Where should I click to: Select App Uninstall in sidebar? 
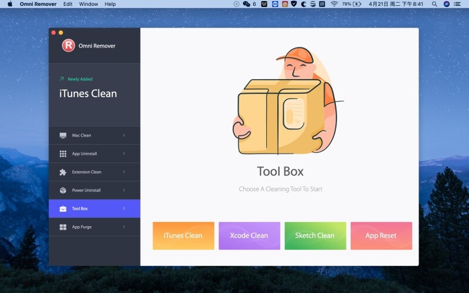pyautogui.click(x=94, y=154)
